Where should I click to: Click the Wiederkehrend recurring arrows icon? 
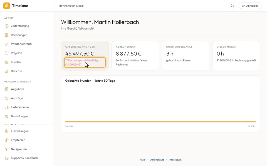coord(7,44)
